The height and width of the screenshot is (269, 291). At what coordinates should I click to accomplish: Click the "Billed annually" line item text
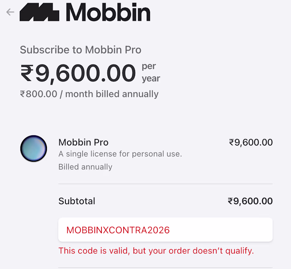tap(85, 167)
